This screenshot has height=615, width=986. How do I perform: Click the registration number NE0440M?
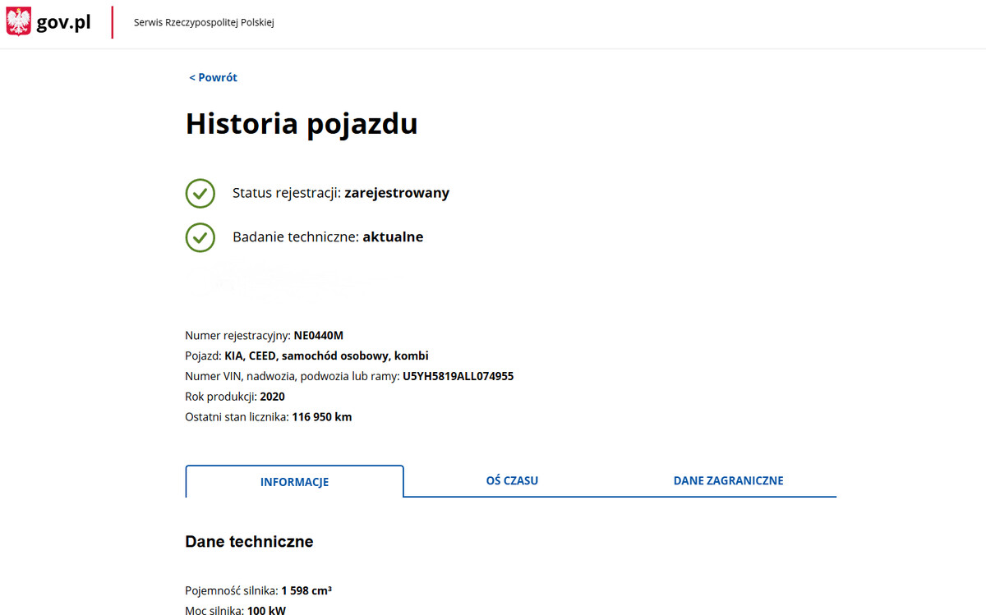tap(318, 336)
